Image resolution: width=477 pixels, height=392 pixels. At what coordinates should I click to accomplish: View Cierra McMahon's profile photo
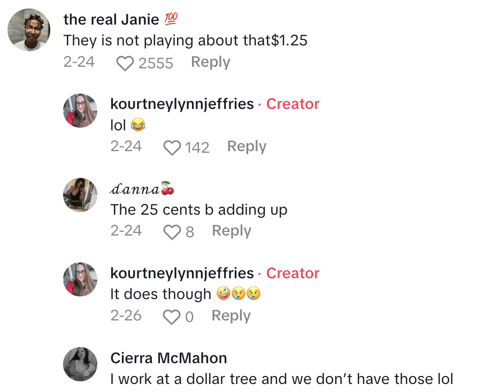(80, 364)
